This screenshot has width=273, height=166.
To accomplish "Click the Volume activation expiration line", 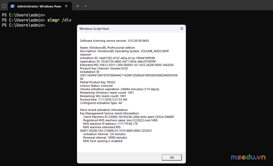I will click(119, 89).
